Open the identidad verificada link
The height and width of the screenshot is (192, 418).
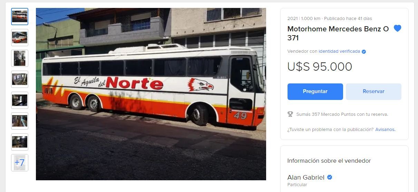coord(339,51)
